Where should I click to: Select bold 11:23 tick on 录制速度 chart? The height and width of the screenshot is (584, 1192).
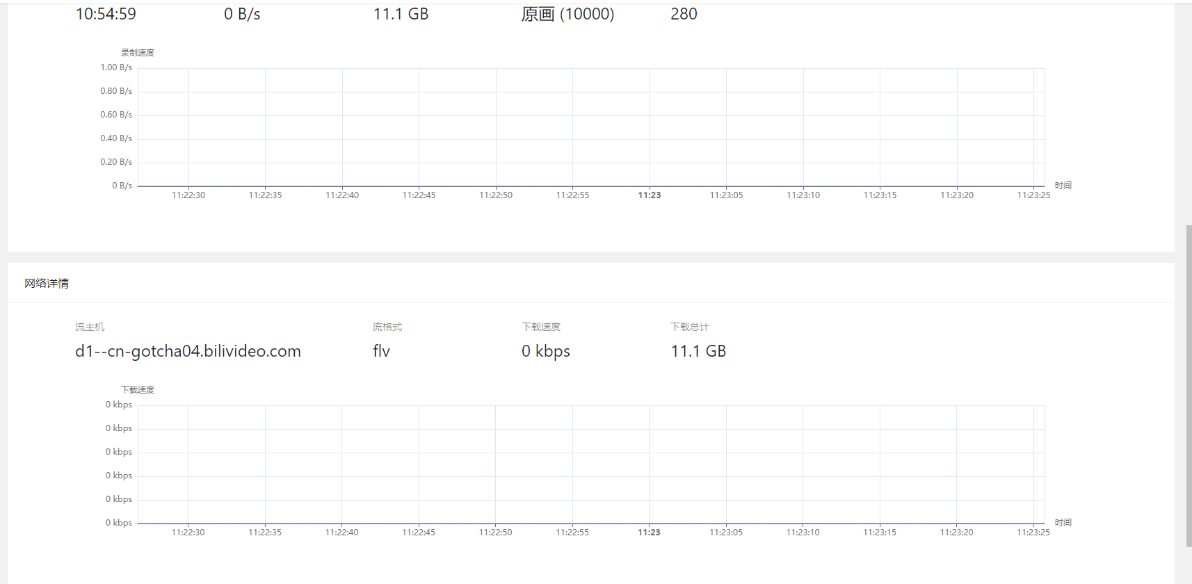650,195
